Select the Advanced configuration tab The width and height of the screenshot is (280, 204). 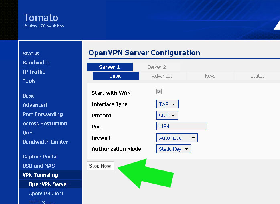(x=163, y=76)
